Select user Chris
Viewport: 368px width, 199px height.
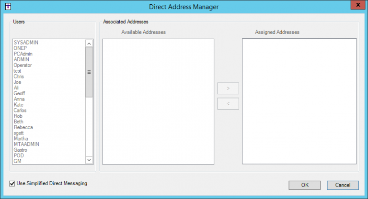19,77
